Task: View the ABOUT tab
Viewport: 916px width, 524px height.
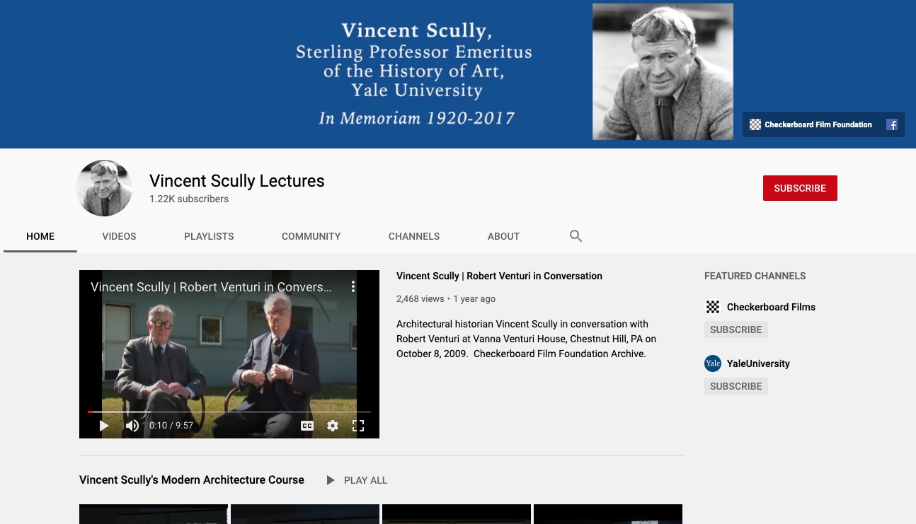Action: [x=503, y=236]
